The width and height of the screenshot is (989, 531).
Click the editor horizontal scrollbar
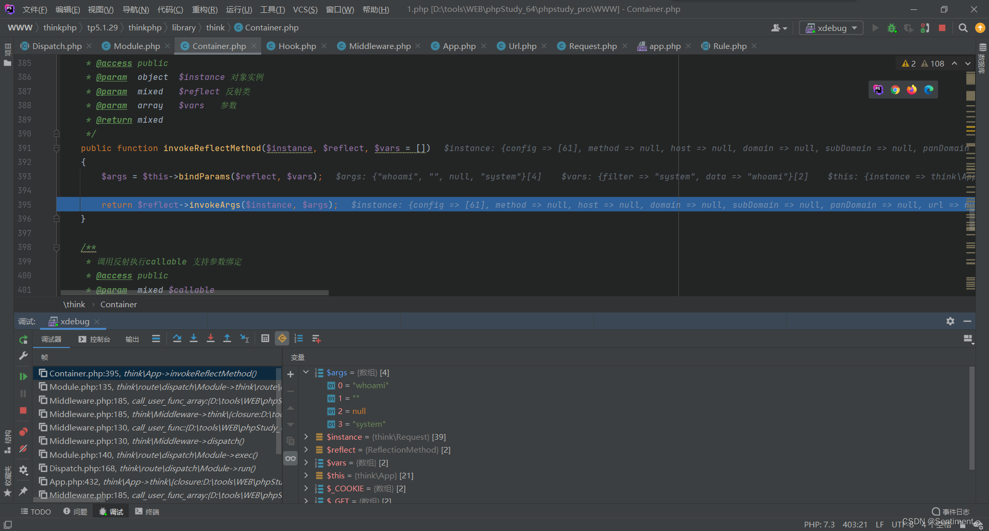click(195, 293)
